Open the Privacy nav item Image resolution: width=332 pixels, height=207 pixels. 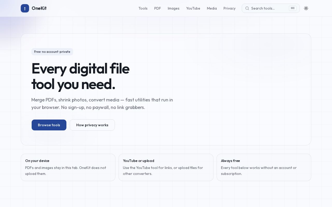click(x=230, y=8)
